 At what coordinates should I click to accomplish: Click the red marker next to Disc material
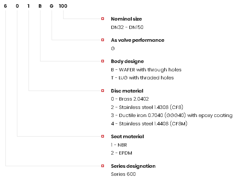coord(103,91)
